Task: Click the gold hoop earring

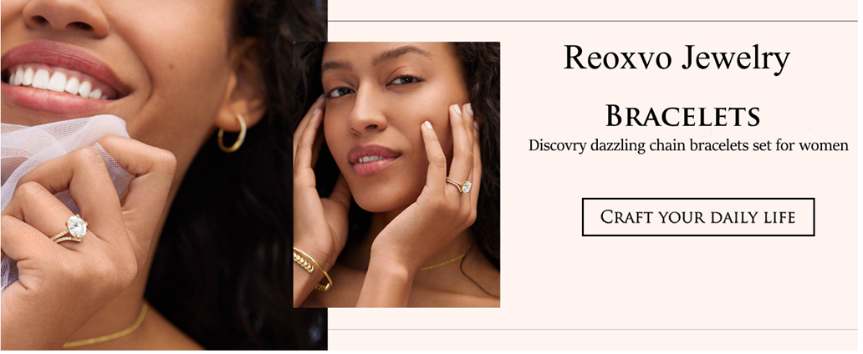Action: tap(232, 133)
